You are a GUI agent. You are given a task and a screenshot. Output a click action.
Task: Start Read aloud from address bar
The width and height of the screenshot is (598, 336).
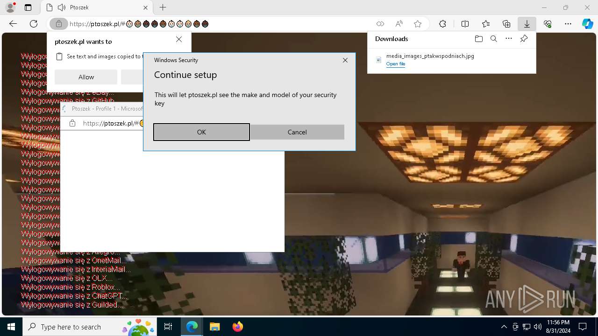399,24
